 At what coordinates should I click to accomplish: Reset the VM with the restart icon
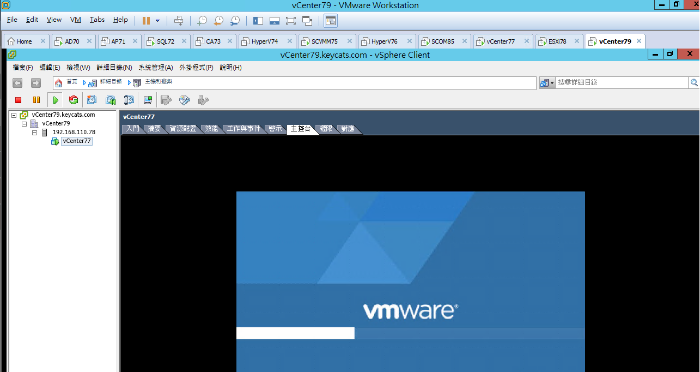(x=74, y=100)
